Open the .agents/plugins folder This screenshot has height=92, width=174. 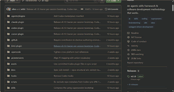pyautogui.click(x=18, y=16)
